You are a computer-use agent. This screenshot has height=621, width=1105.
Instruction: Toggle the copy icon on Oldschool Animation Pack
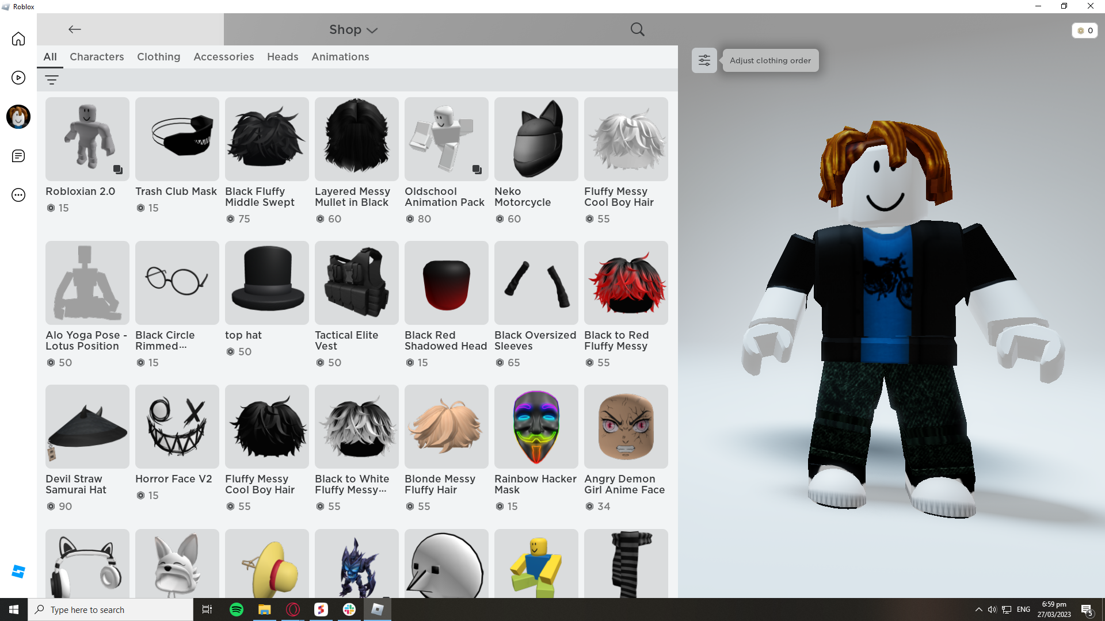click(x=477, y=170)
